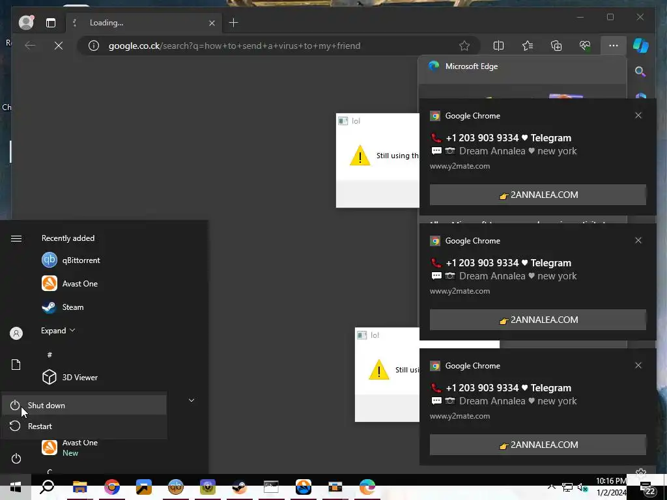The width and height of the screenshot is (667, 500).
Task: Open Edge Settings and more menu
Action: pos(614,46)
